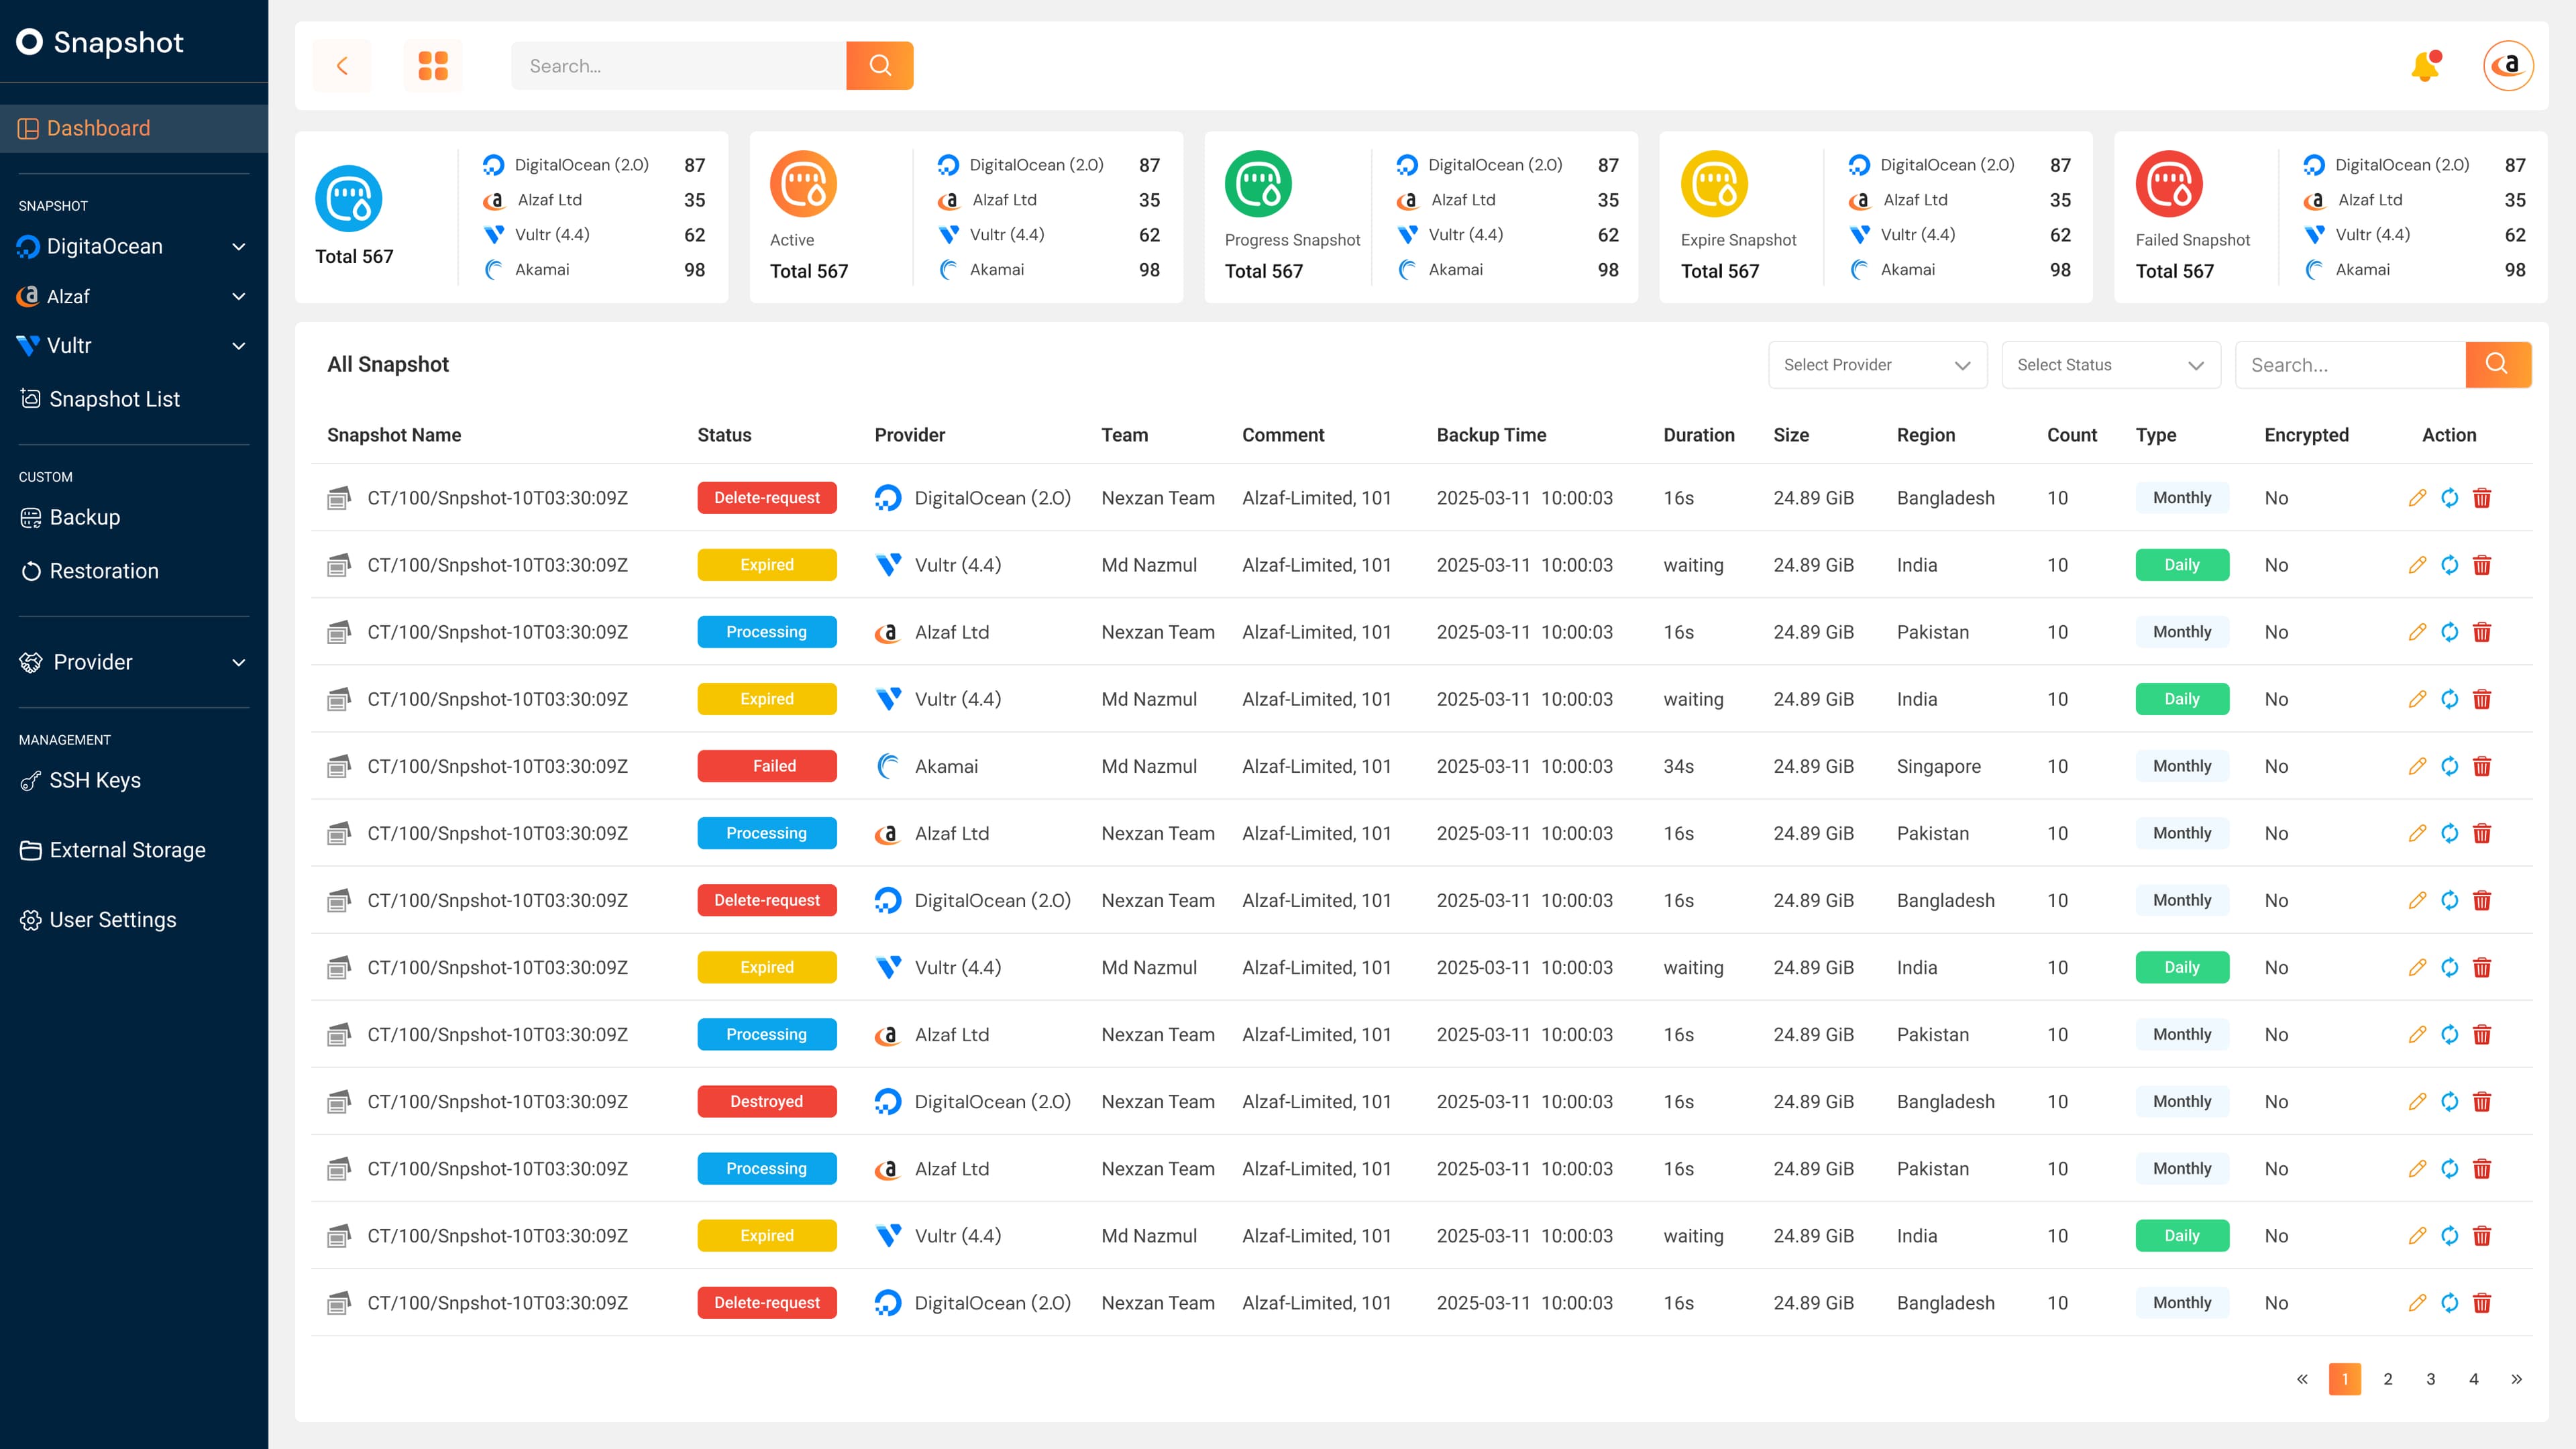
Task: Click the next pages double-arrow
Action: (2516, 1379)
